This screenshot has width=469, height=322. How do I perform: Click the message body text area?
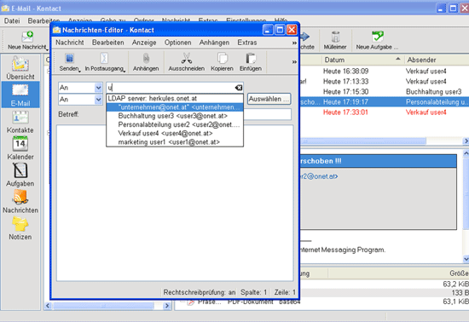[175, 203]
